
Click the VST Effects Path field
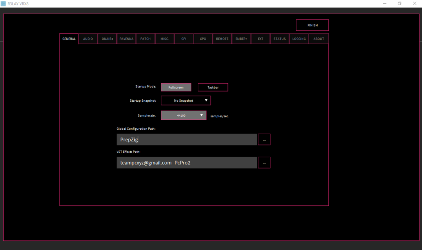pos(186,163)
